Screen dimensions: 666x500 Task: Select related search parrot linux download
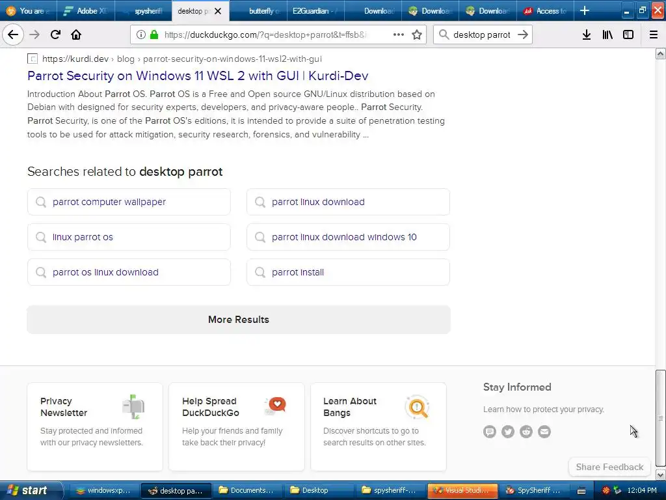349,202
